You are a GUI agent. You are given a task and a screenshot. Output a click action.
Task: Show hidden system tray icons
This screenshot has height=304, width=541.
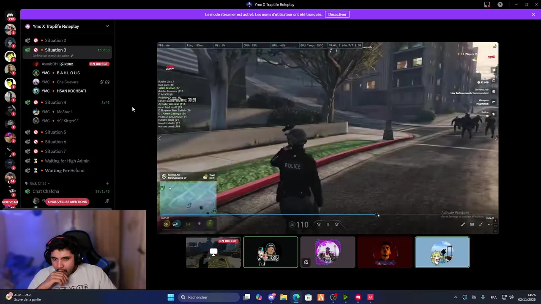456,297
